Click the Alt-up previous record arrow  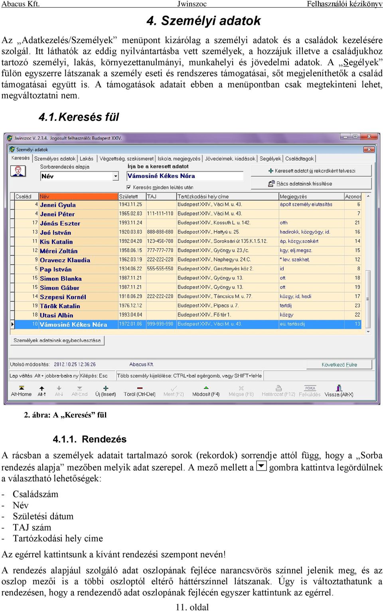click(x=41, y=388)
